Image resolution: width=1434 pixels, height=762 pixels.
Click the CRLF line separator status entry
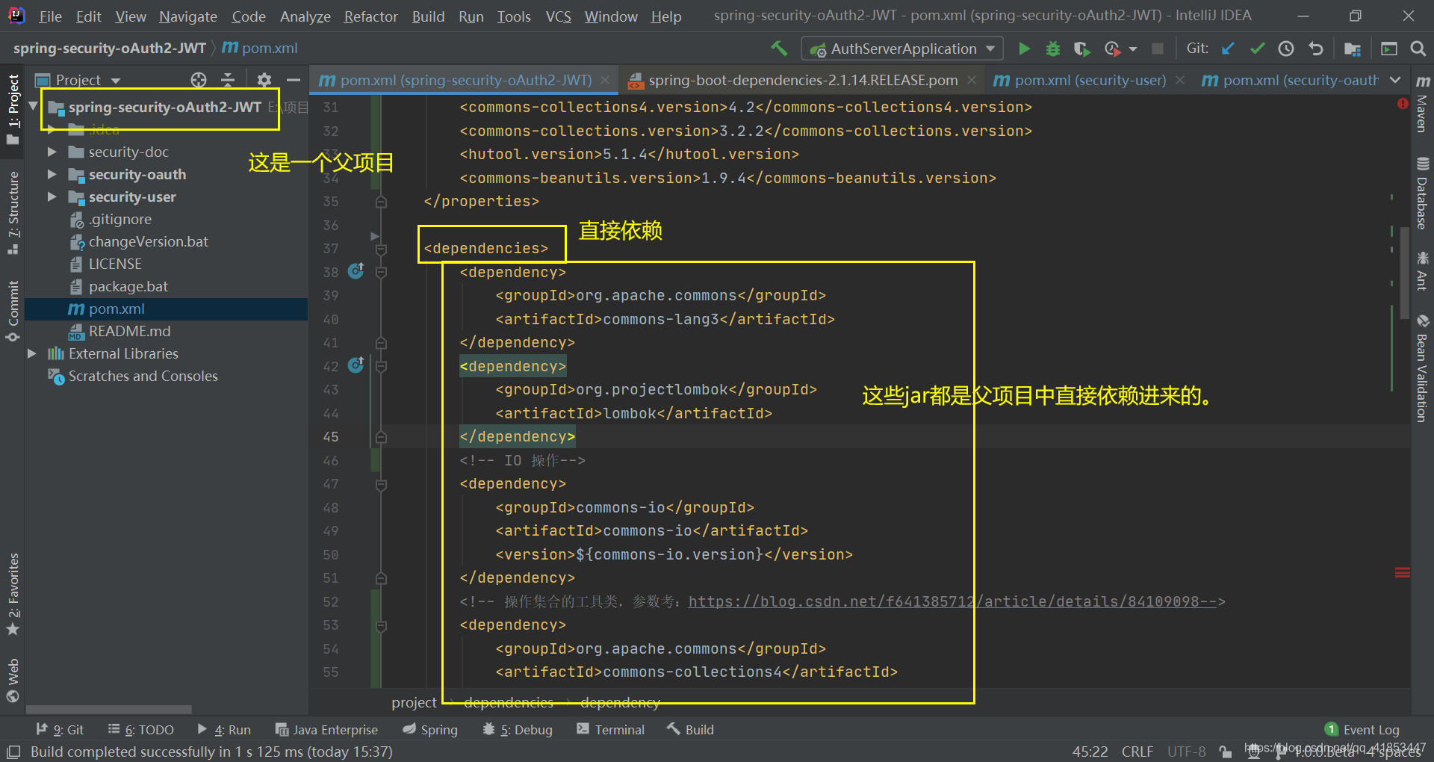click(x=1137, y=752)
